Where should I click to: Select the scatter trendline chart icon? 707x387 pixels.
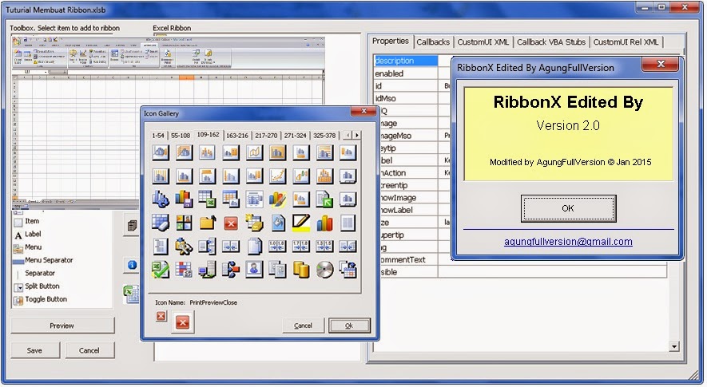tap(278, 176)
